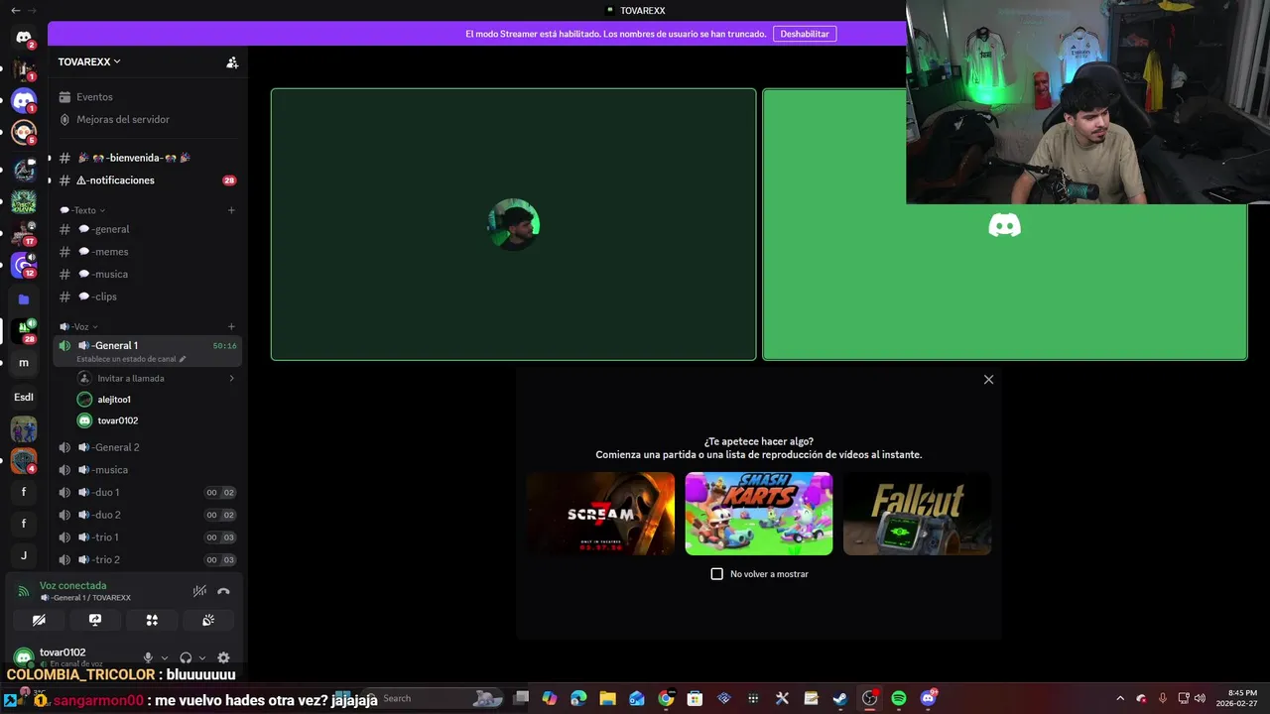Viewport: 1270px width, 714px height.
Task: Show hidden system tray icons
Action: click(1120, 699)
